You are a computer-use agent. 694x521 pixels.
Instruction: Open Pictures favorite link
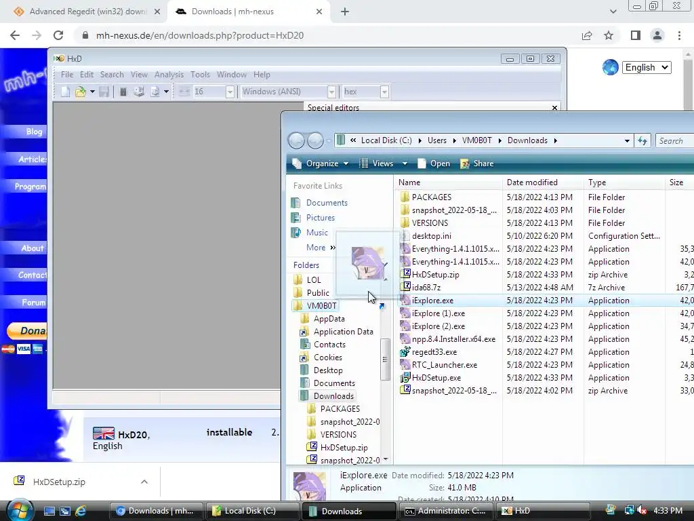click(x=321, y=218)
